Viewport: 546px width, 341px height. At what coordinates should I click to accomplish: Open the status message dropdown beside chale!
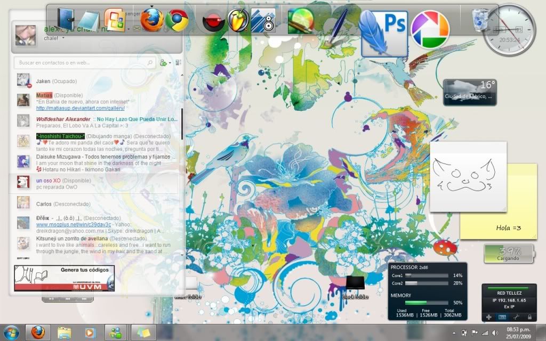coord(63,38)
